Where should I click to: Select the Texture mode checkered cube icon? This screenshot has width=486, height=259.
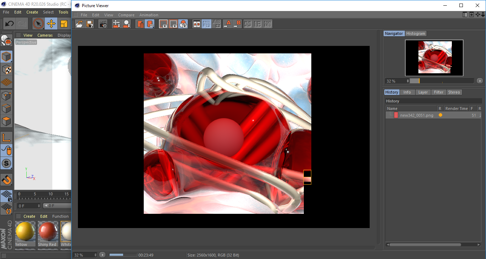point(6,69)
